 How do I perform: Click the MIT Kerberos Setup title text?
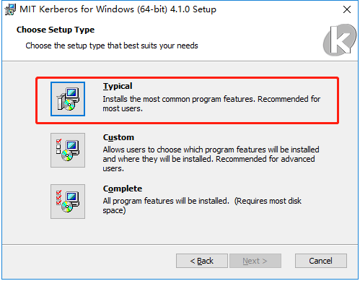tap(118, 9)
